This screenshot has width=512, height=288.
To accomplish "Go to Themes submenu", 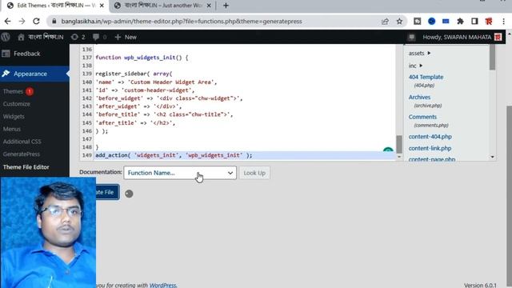I will coord(13,91).
